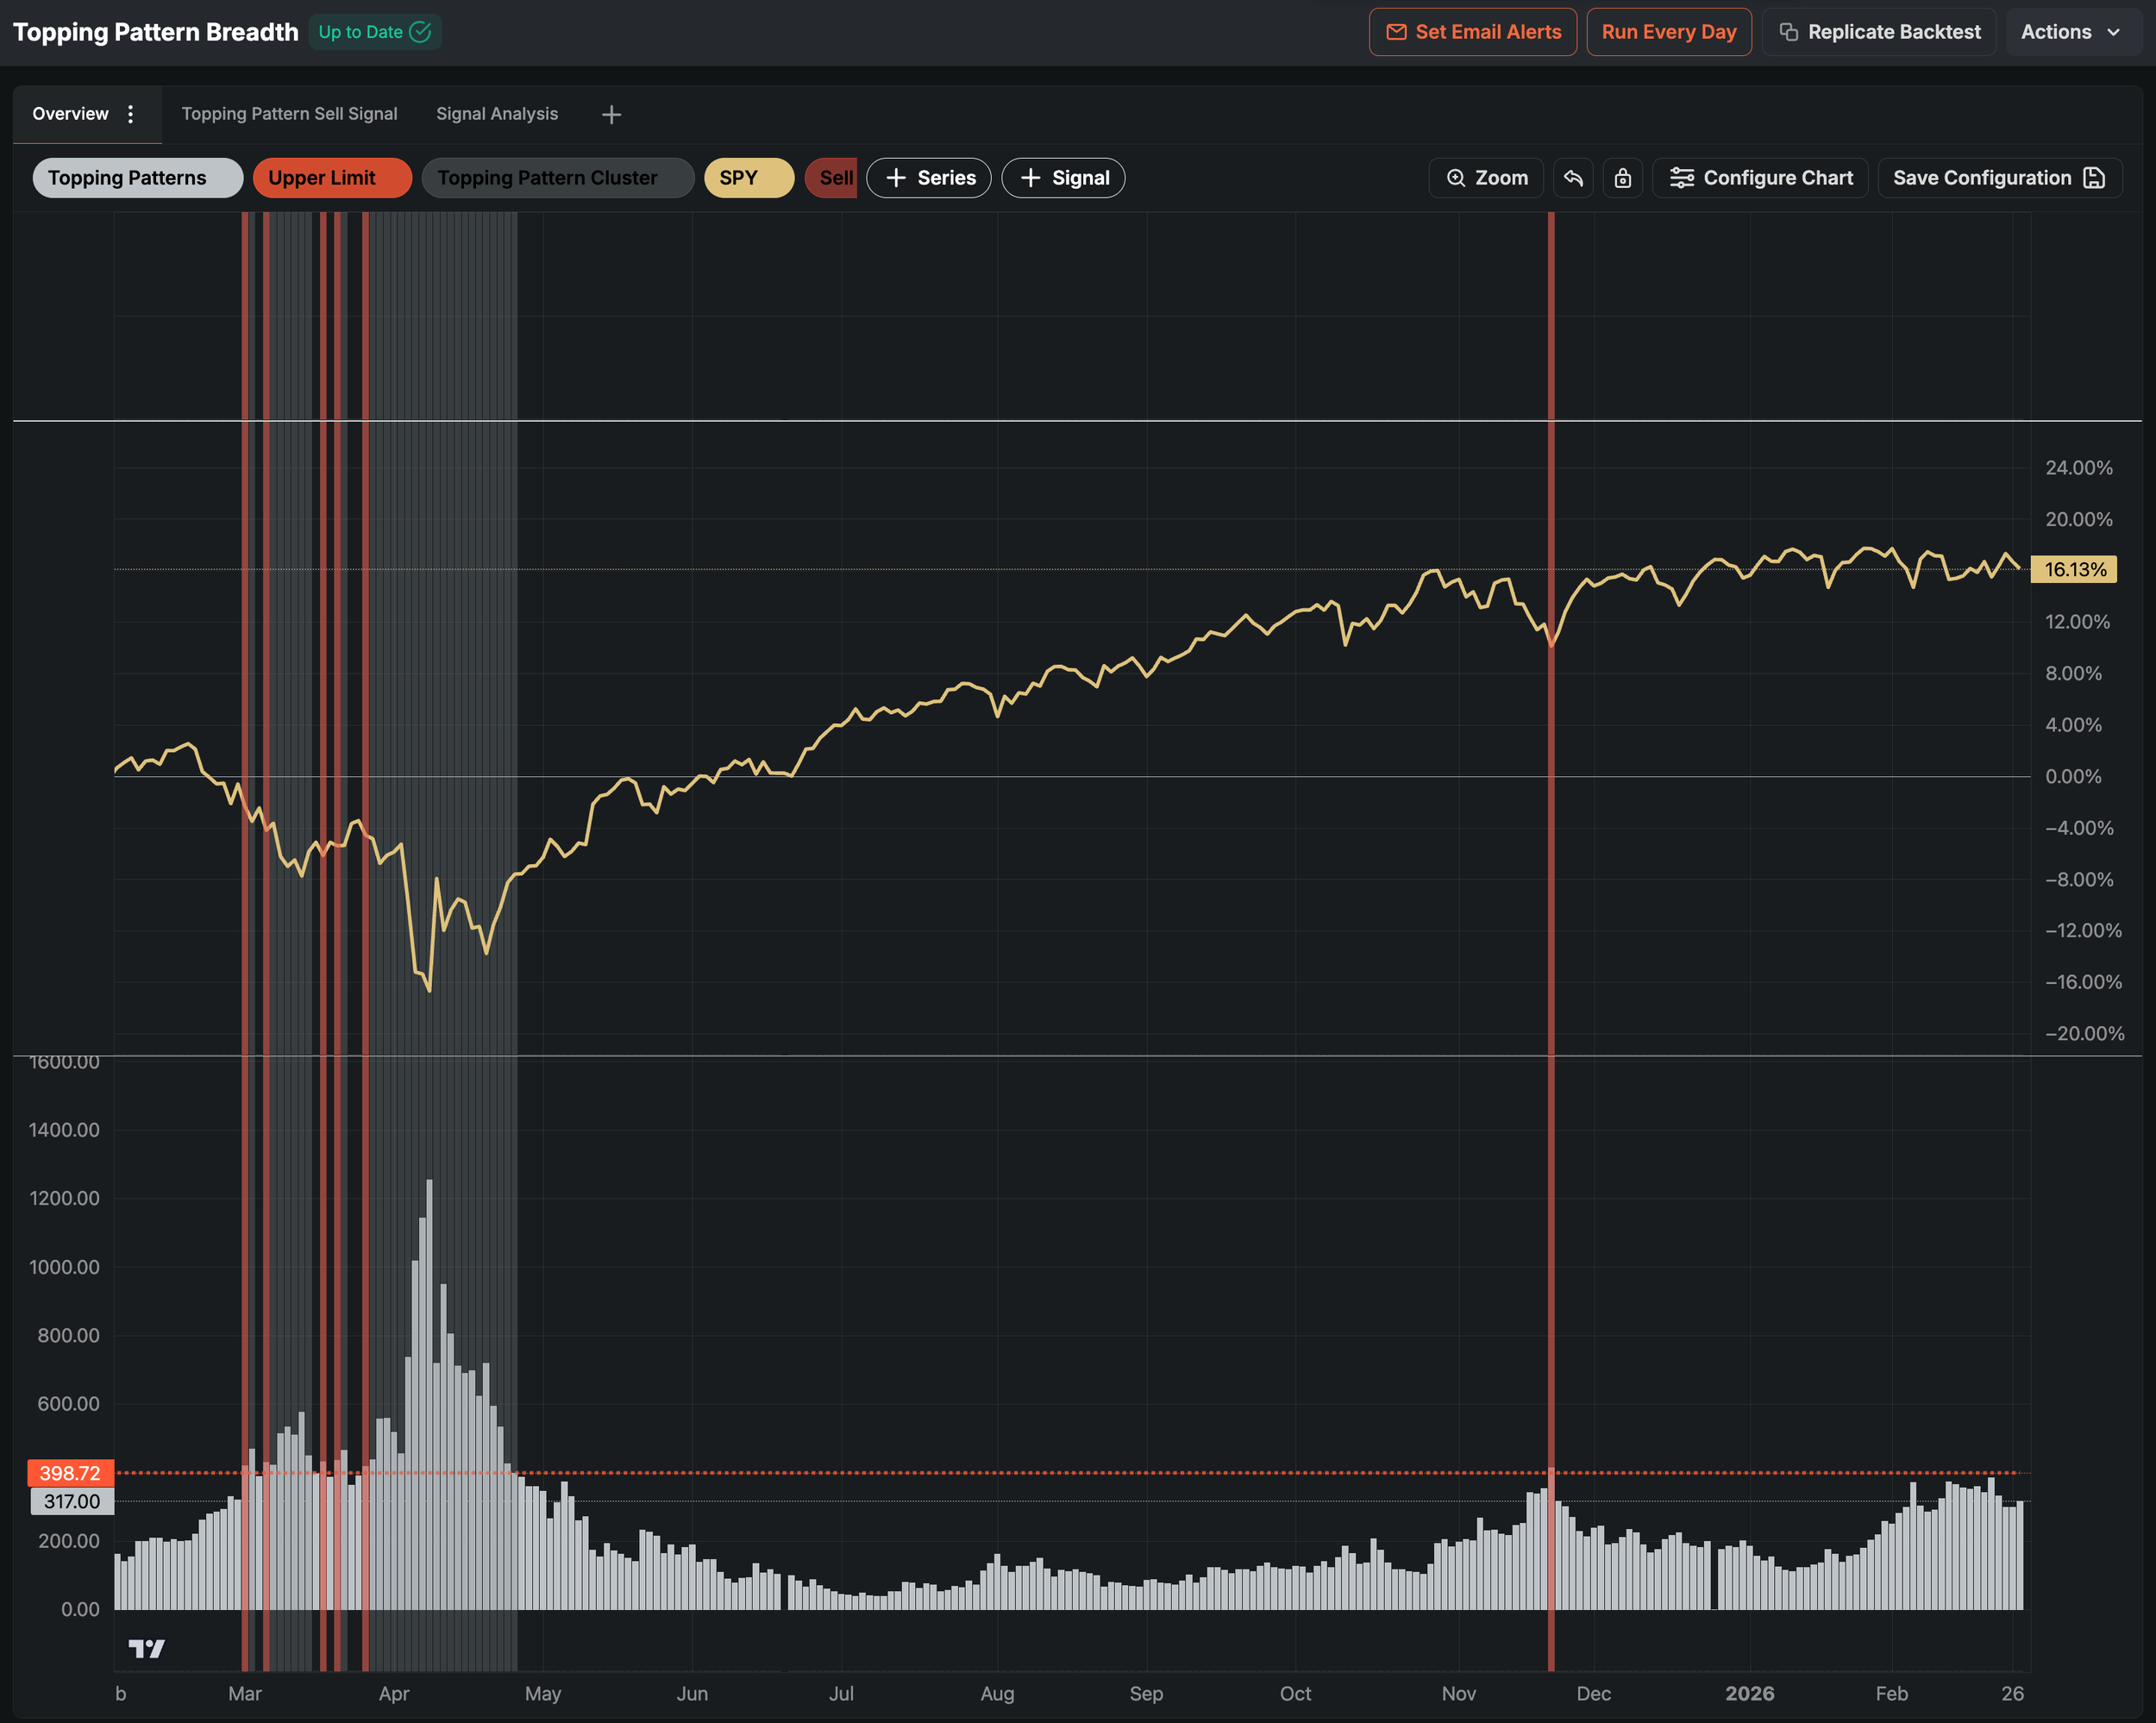Viewport: 2156px width, 1723px height.
Task: Toggle the SPY series pill
Action: (x=748, y=178)
